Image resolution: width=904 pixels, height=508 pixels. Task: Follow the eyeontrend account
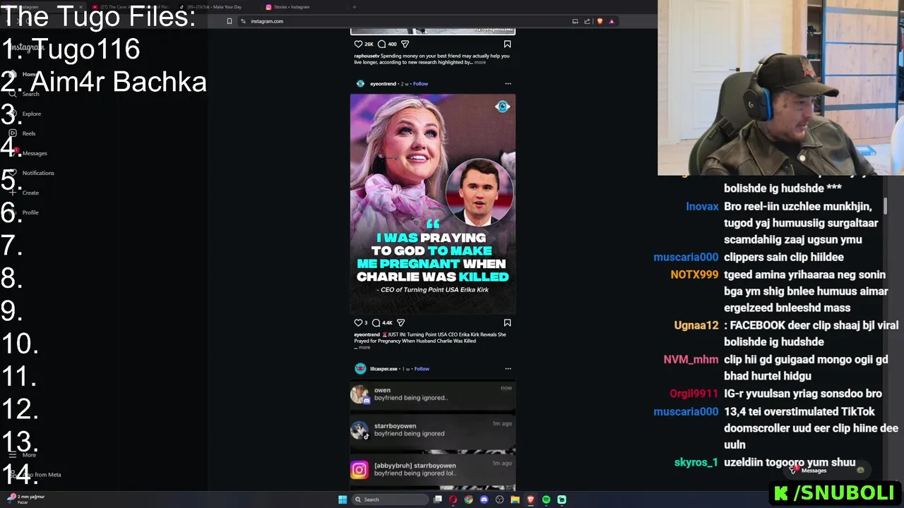pos(420,83)
